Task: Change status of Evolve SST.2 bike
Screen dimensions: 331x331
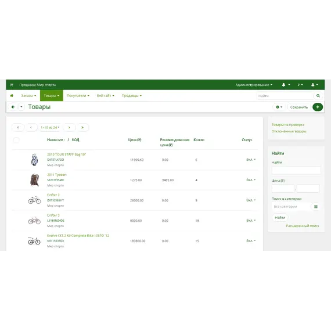Action: click(x=251, y=240)
